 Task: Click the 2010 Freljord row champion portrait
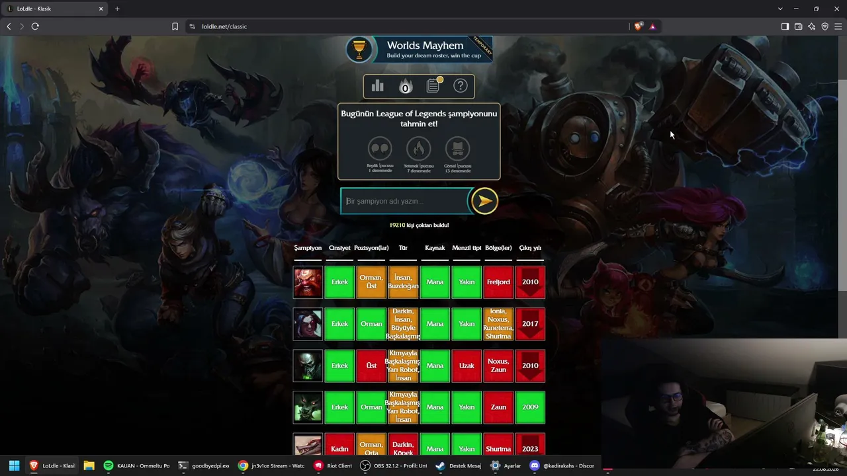point(308,282)
